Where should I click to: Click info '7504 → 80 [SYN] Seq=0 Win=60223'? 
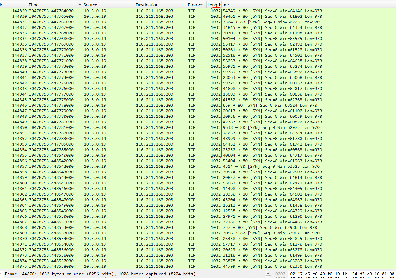tap(261, 22)
